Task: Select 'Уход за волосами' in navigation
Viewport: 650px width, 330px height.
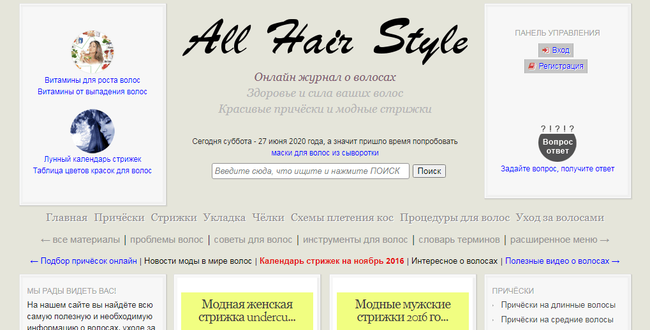Action: [x=559, y=218]
